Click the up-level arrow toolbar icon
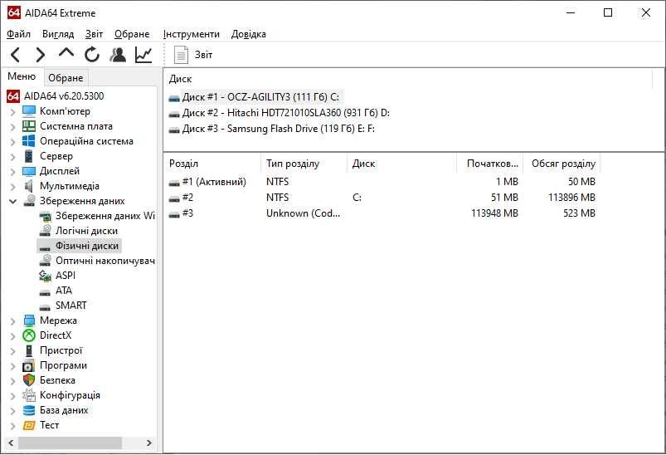 tap(66, 53)
